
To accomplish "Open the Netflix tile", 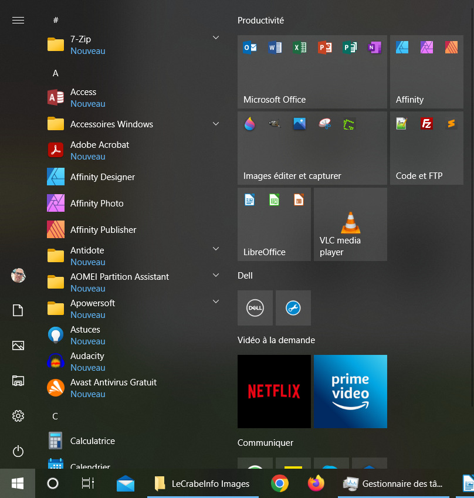I will [274, 391].
